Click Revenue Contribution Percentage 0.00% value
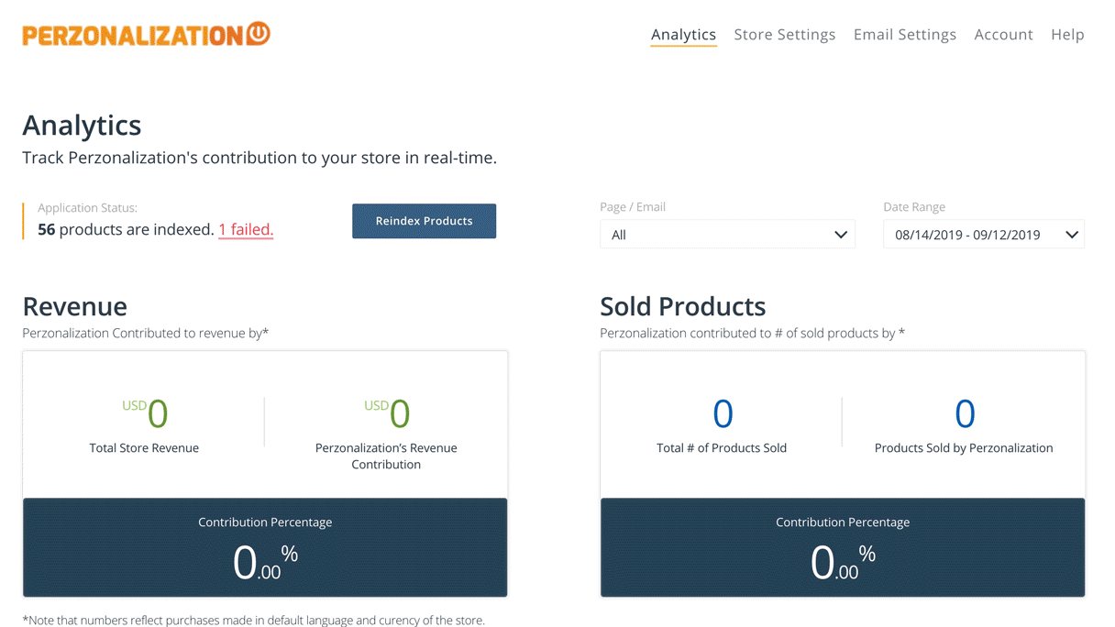 [265, 562]
